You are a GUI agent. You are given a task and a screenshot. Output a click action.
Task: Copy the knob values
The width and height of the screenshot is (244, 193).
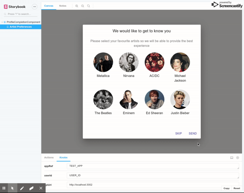pos(226,188)
